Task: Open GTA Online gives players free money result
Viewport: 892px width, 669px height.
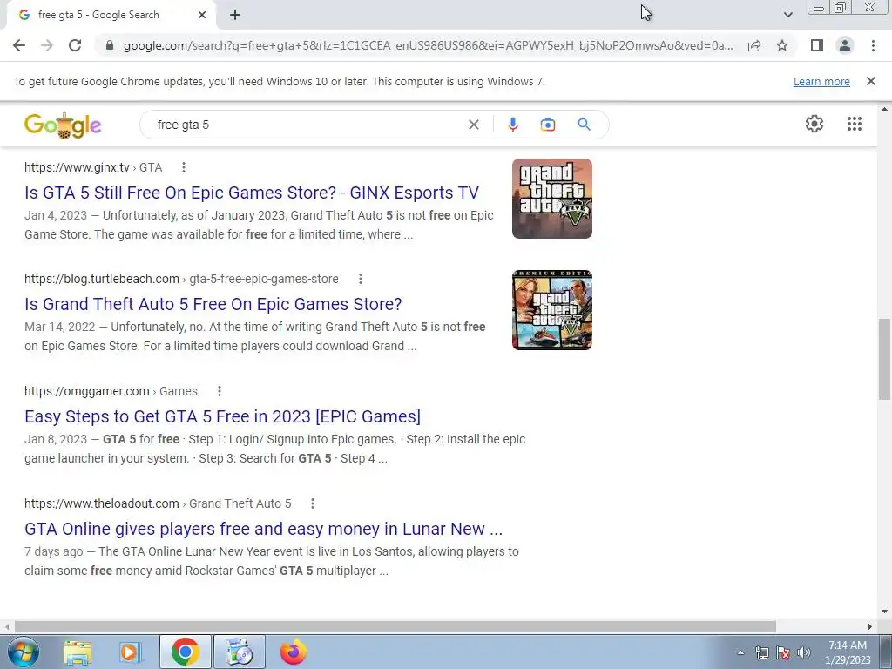Action: click(x=263, y=529)
